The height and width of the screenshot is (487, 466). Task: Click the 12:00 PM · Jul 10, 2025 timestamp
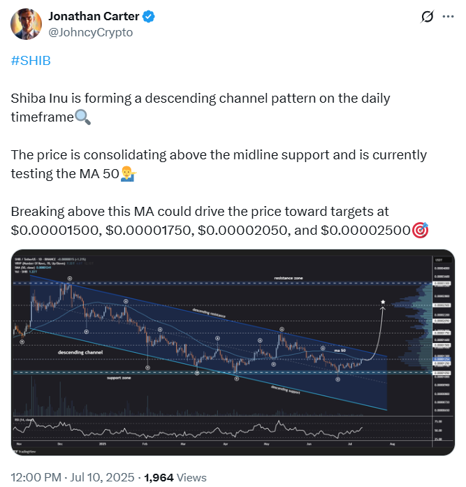73,477
